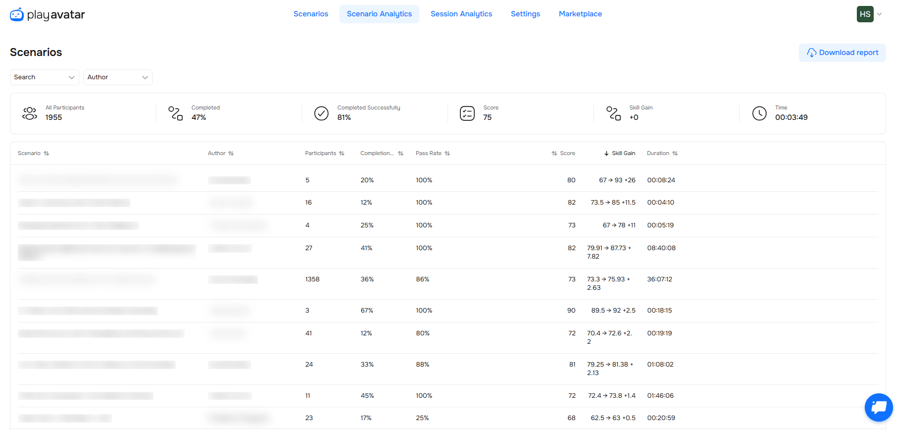
Task: Open the Marketplace tab
Action: tap(580, 14)
